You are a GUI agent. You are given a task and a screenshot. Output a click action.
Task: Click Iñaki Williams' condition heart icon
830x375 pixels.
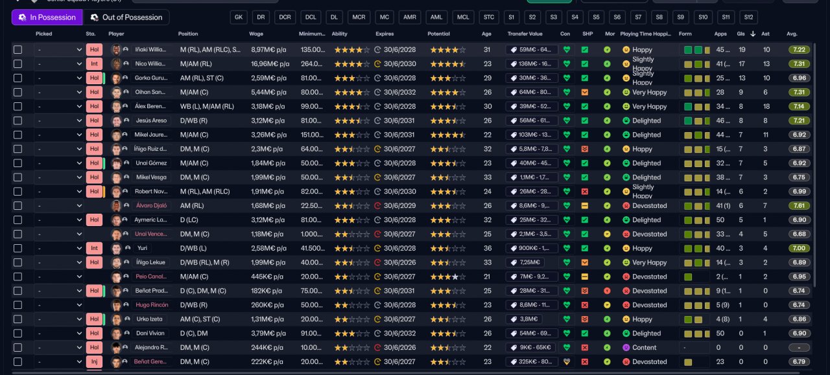[566, 49]
